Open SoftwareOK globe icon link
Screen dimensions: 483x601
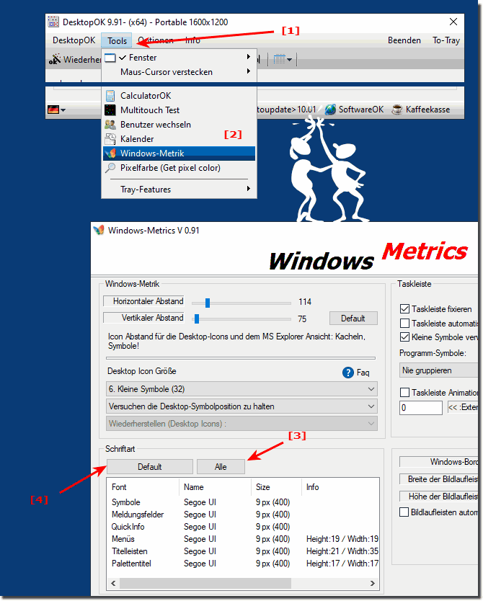[330, 110]
